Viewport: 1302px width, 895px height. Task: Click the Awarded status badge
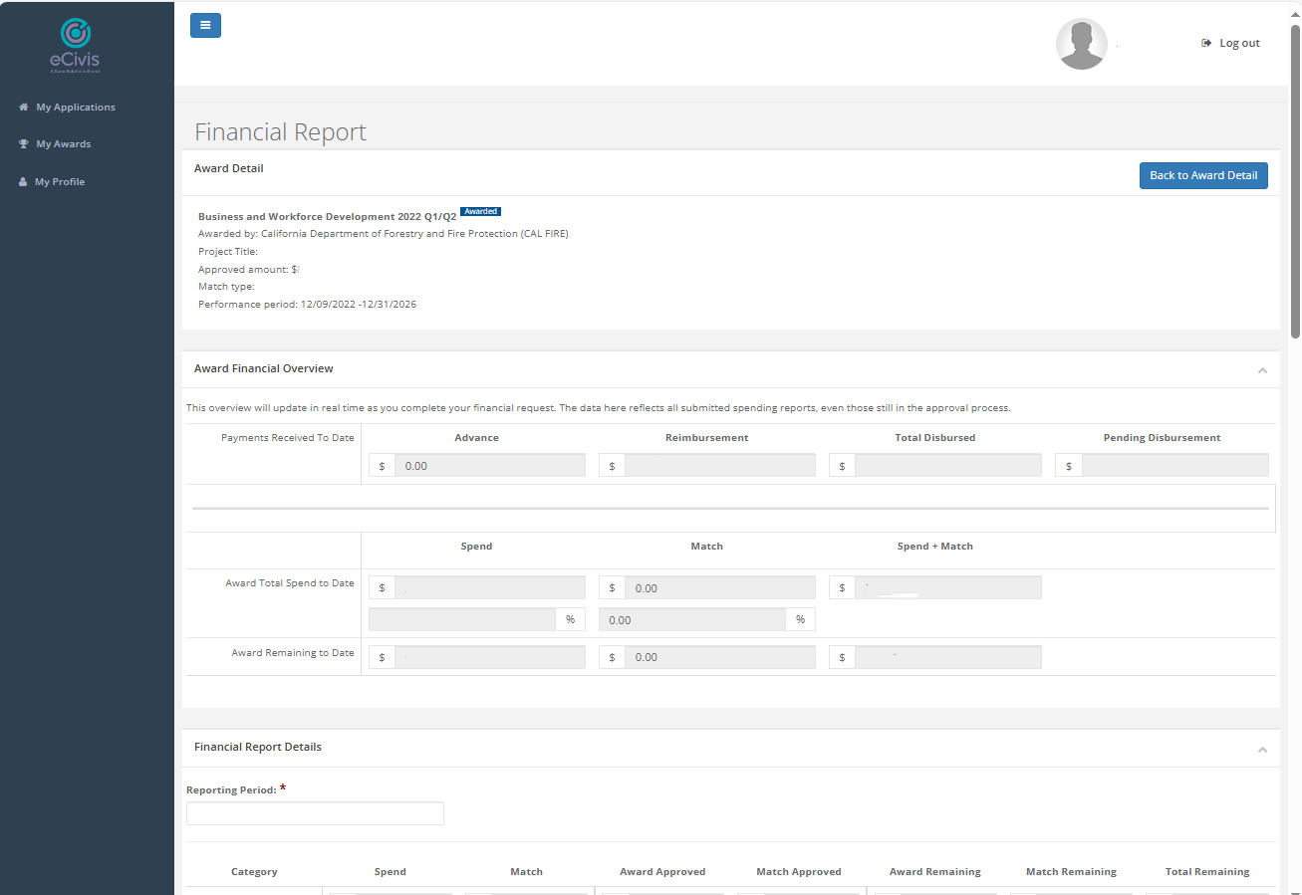point(481,212)
